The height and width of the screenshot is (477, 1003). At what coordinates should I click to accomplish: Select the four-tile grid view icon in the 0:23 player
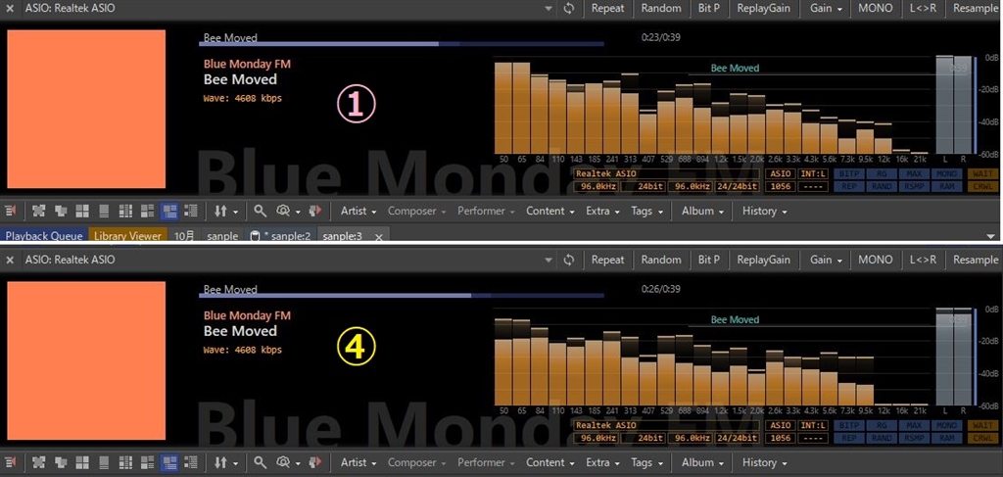click(x=82, y=211)
